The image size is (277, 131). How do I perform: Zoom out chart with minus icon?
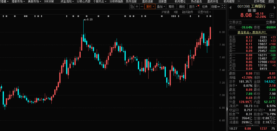point(142,6)
